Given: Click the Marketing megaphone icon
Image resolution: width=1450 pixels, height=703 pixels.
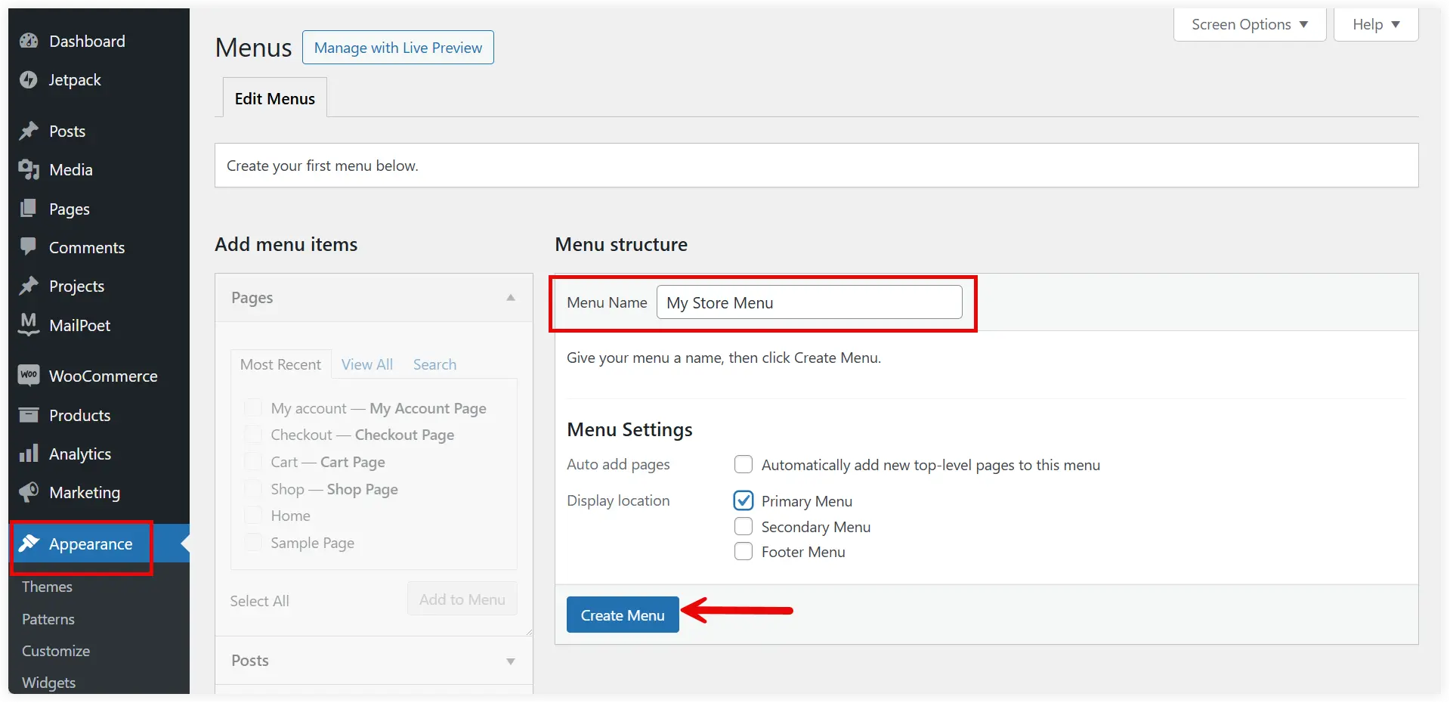Looking at the screenshot, I should pos(29,493).
